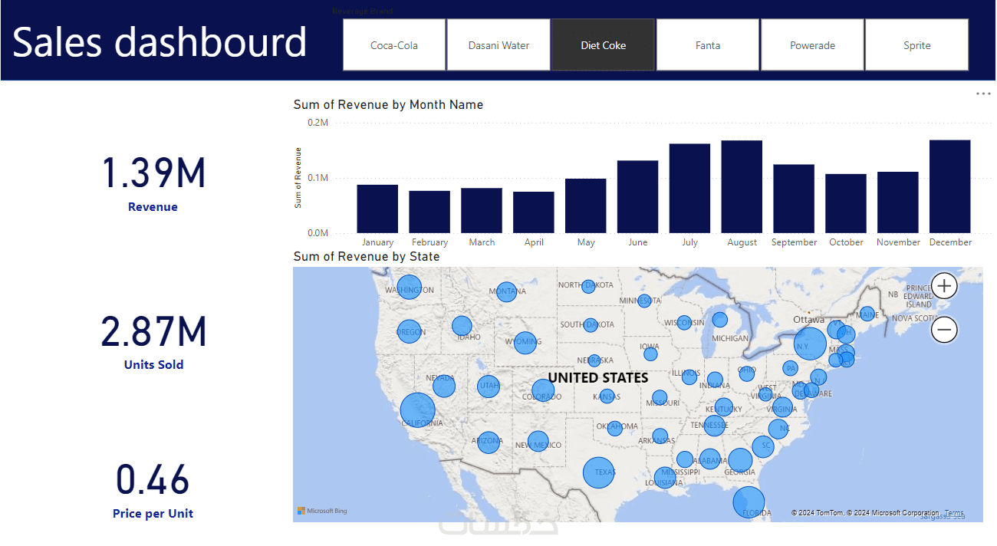997x546 pixels.
Task: Select the Coca-Cola brand slicer
Action: [x=394, y=45]
